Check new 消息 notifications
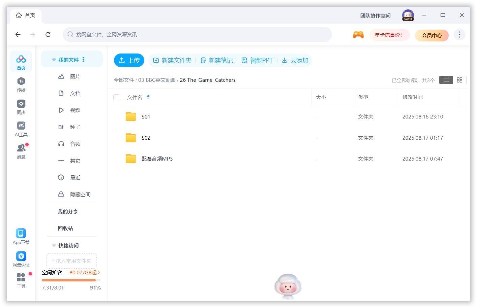477x308 pixels. 21,151
